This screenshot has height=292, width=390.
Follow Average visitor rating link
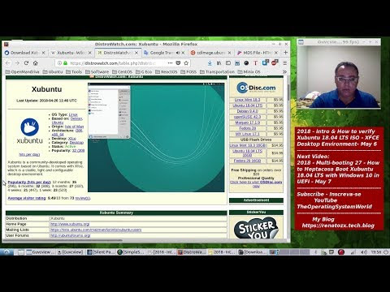coord(27,198)
